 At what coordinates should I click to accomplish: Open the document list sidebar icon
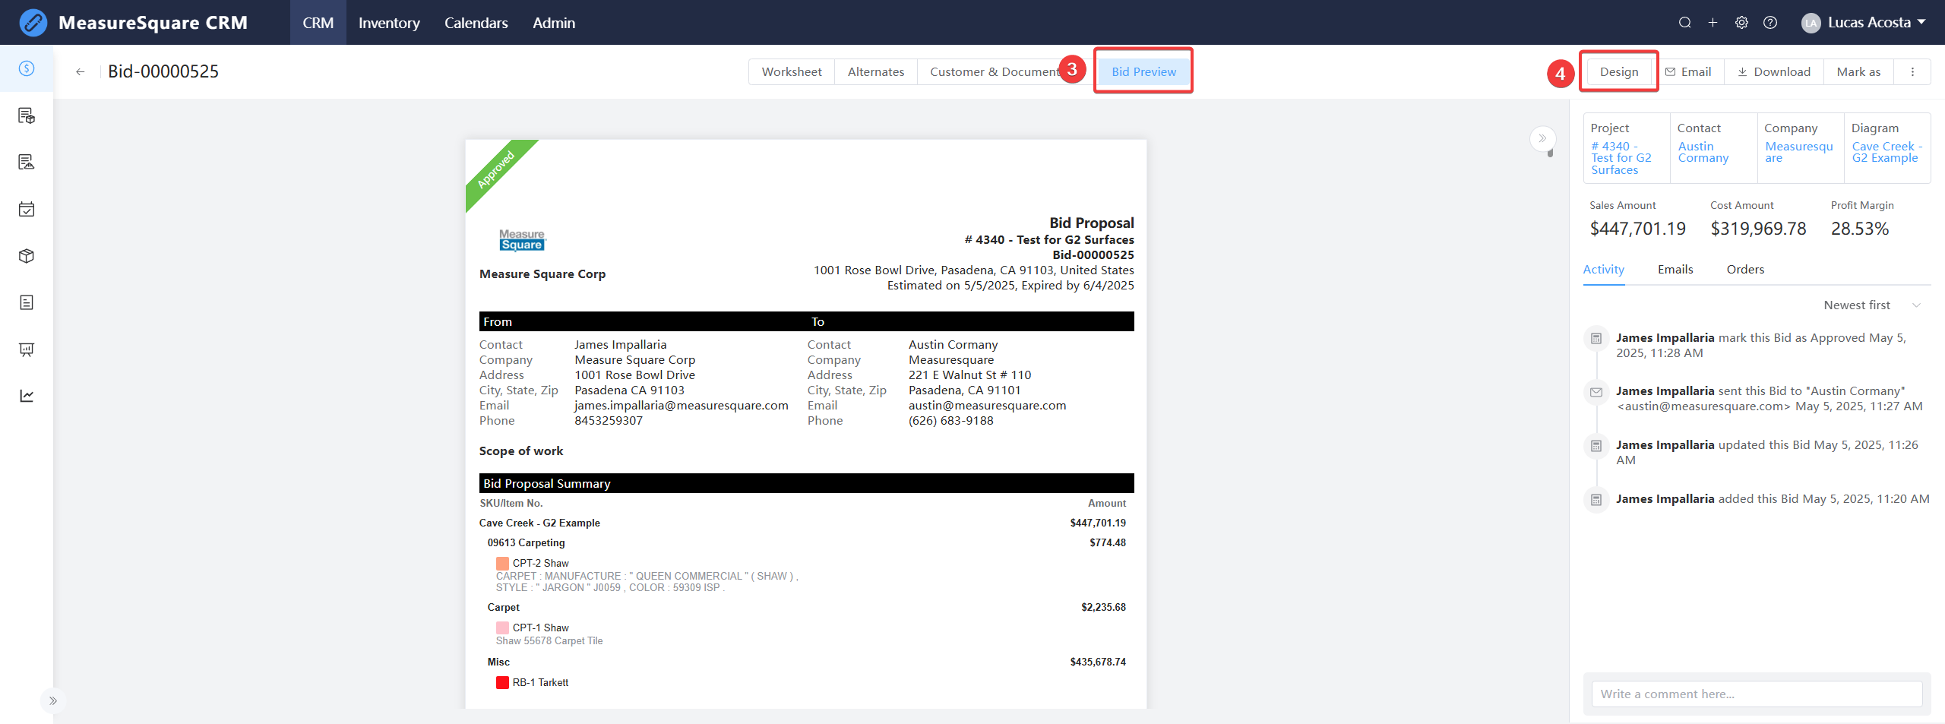pos(27,302)
